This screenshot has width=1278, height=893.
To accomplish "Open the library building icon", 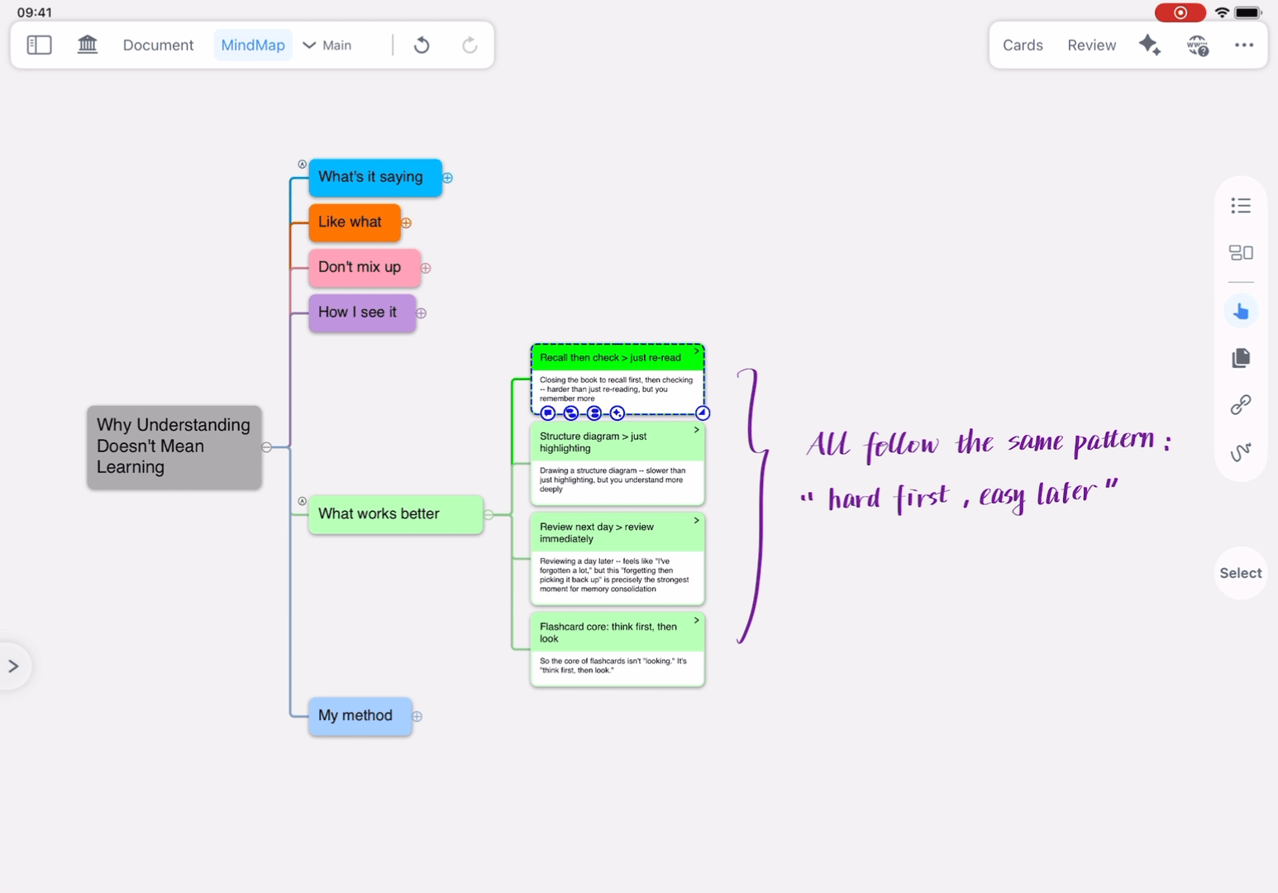I will (x=88, y=45).
